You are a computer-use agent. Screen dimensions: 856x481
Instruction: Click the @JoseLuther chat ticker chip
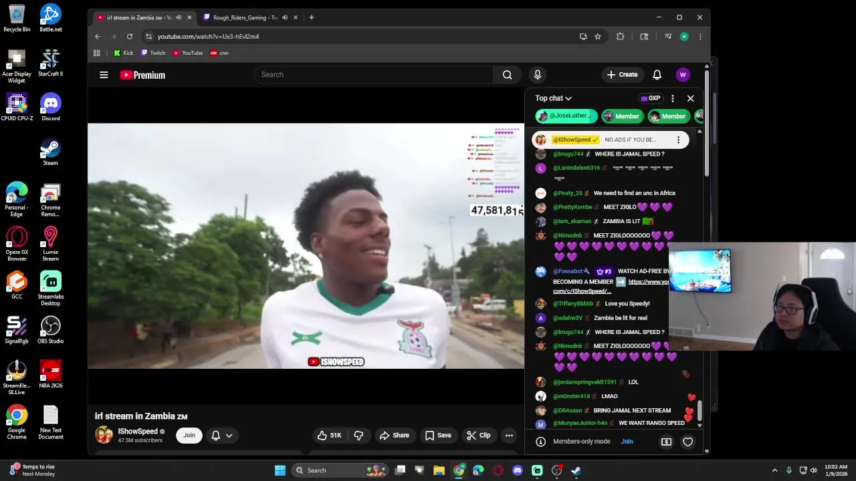[566, 116]
